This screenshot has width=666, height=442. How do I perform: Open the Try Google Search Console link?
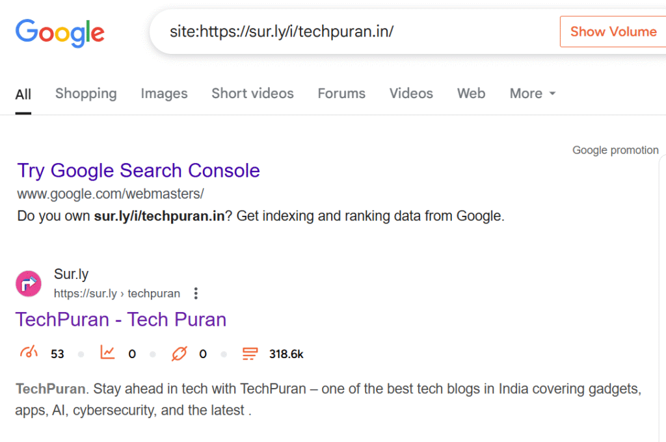pyautogui.click(x=139, y=171)
